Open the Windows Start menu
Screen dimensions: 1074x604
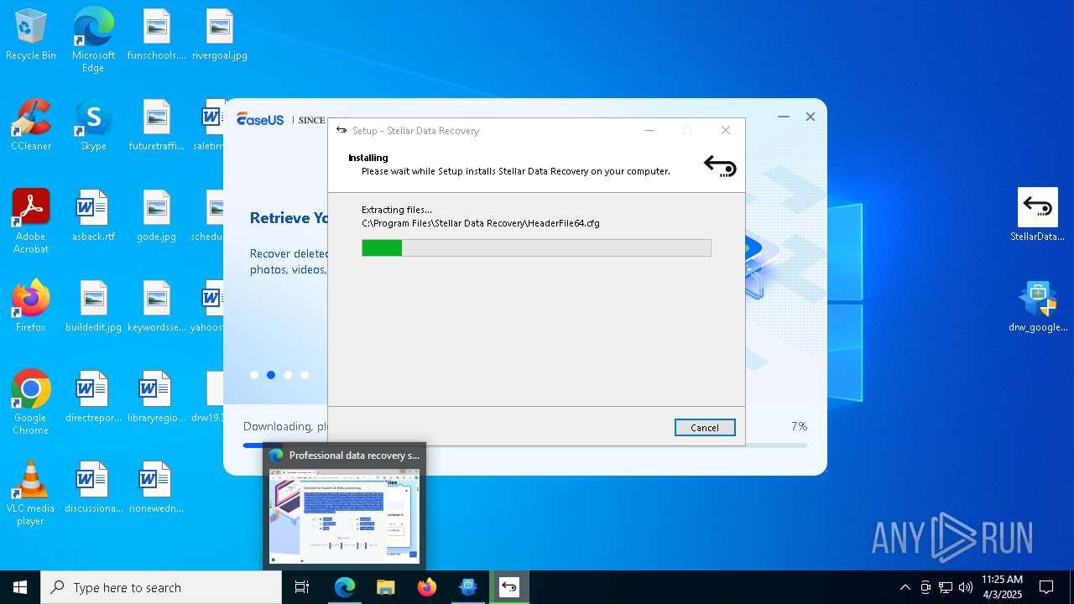pyautogui.click(x=20, y=587)
